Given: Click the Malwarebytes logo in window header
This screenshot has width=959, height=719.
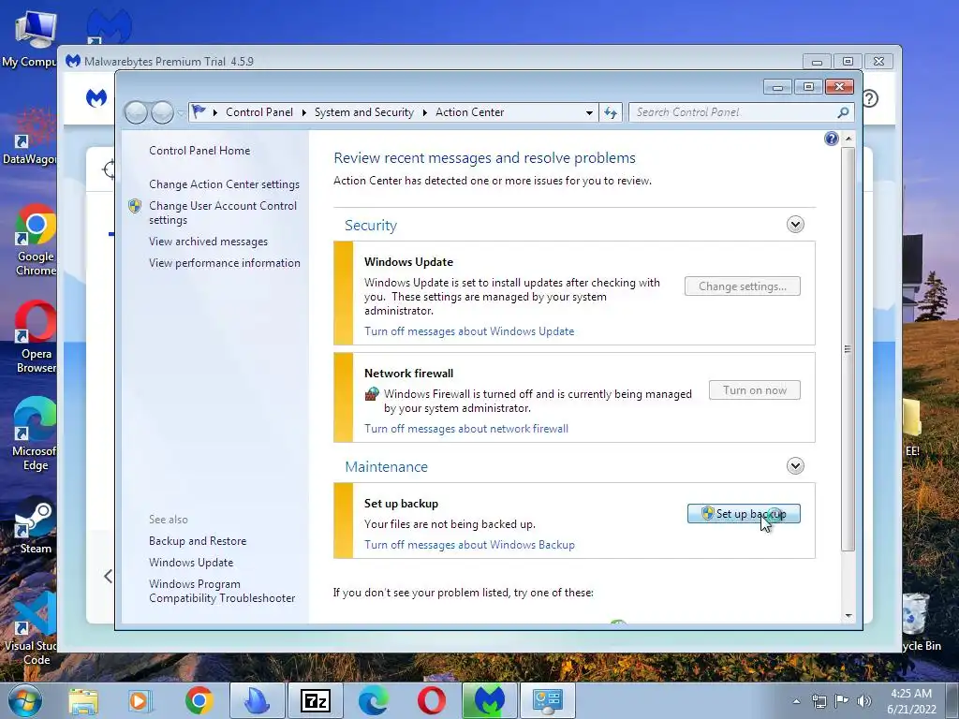Looking at the screenshot, I should coord(96,97).
